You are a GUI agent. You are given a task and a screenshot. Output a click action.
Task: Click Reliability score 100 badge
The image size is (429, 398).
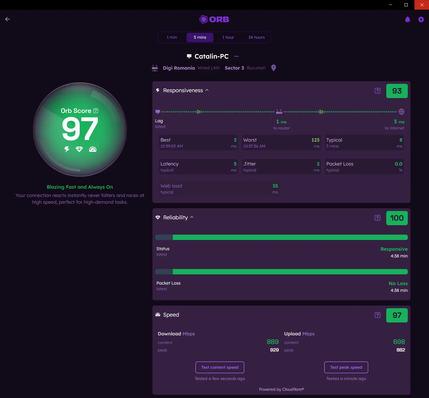pos(397,218)
